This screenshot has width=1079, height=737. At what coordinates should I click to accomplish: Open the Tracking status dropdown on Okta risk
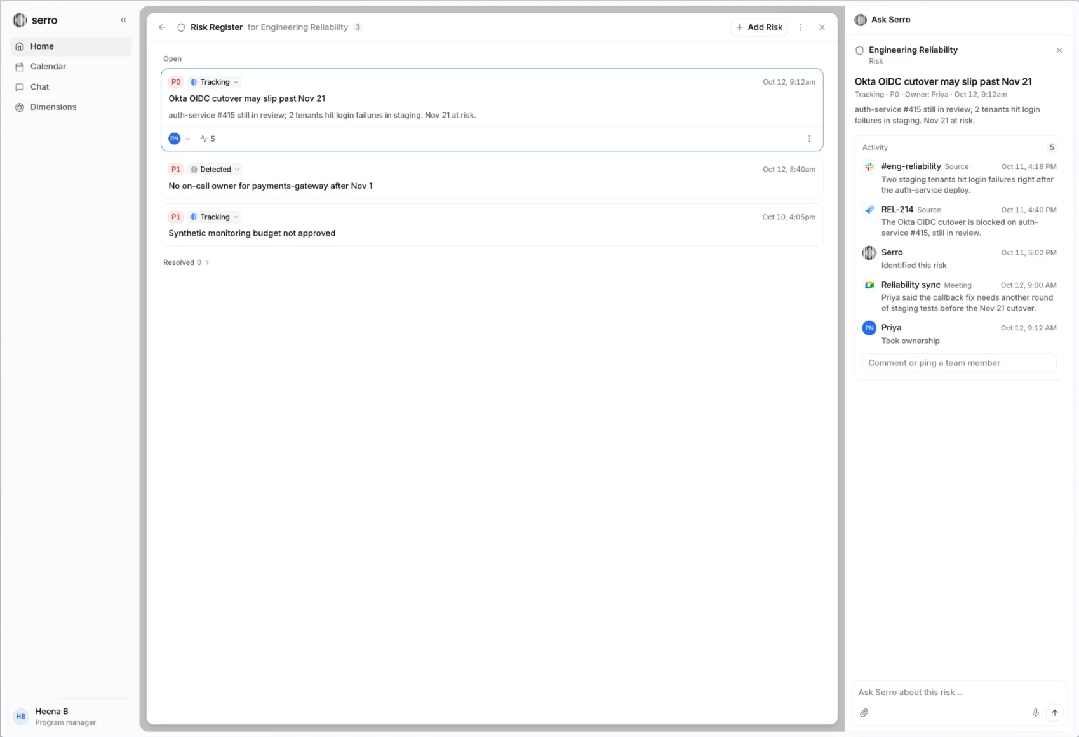pyautogui.click(x=215, y=82)
